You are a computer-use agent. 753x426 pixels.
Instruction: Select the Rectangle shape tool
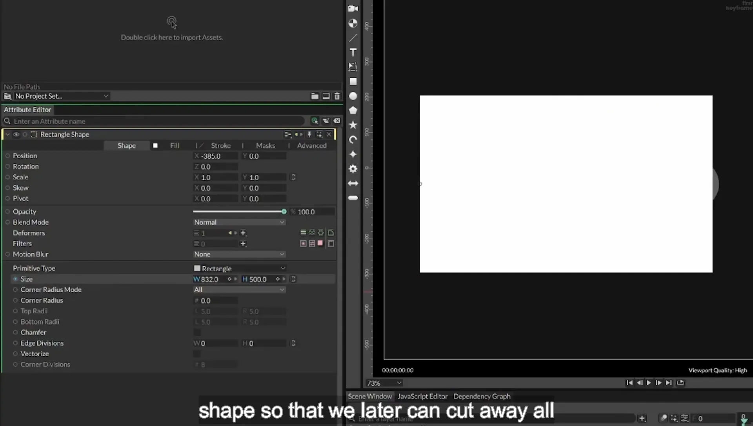pyautogui.click(x=353, y=81)
